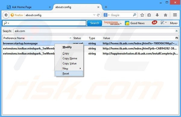Open the Good News toolbar button
The height and width of the screenshot is (117, 181).
135,23
